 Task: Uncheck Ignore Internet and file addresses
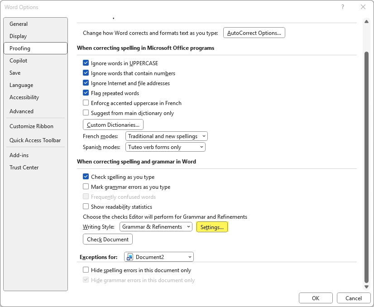pyautogui.click(x=86, y=83)
